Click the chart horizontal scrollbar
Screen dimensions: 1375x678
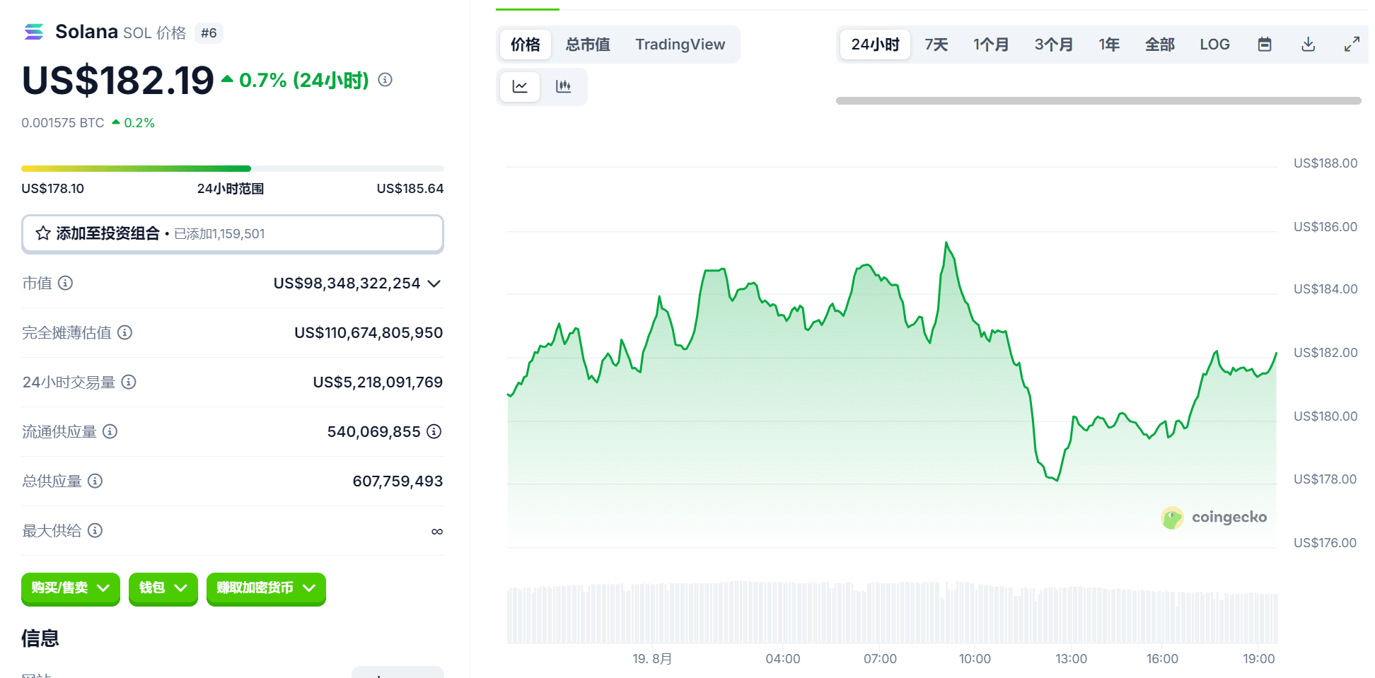tap(1098, 100)
